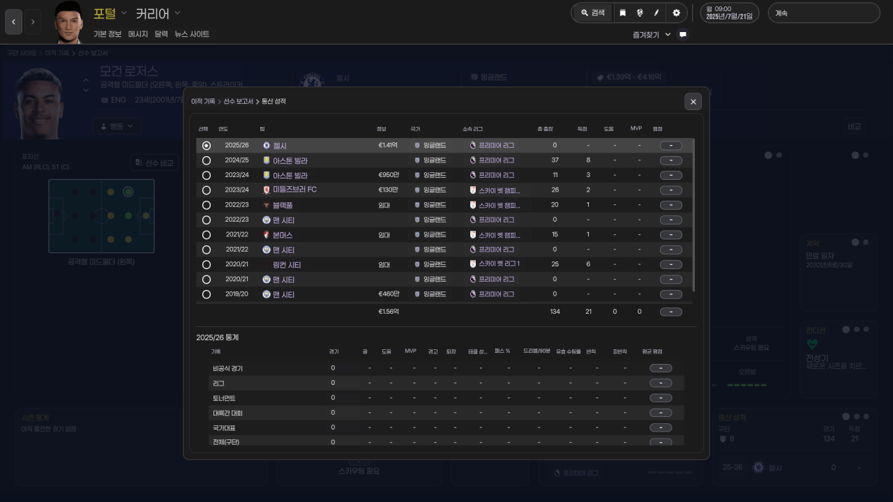893x502 pixels.
Task: Open the 기본 정보 tab
Action: point(107,34)
